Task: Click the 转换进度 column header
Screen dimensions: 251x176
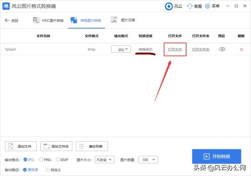Action: pos(146,36)
